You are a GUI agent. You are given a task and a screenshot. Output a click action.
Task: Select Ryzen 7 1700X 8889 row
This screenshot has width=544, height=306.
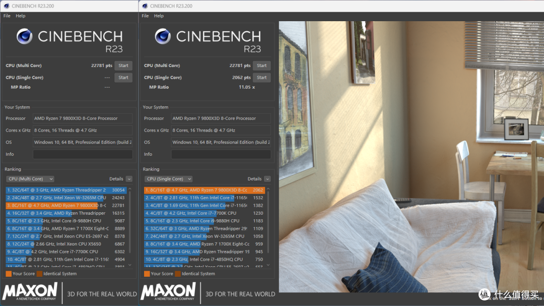66,228
